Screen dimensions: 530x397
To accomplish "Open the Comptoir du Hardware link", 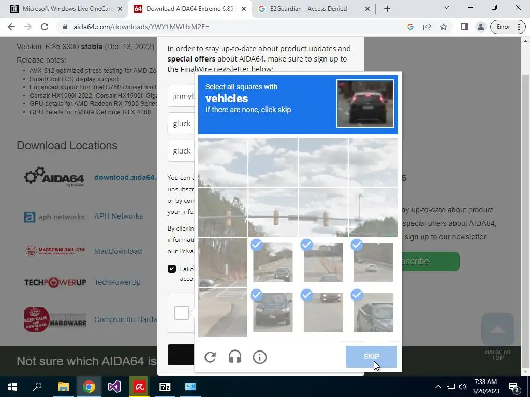I will (126, 319).
